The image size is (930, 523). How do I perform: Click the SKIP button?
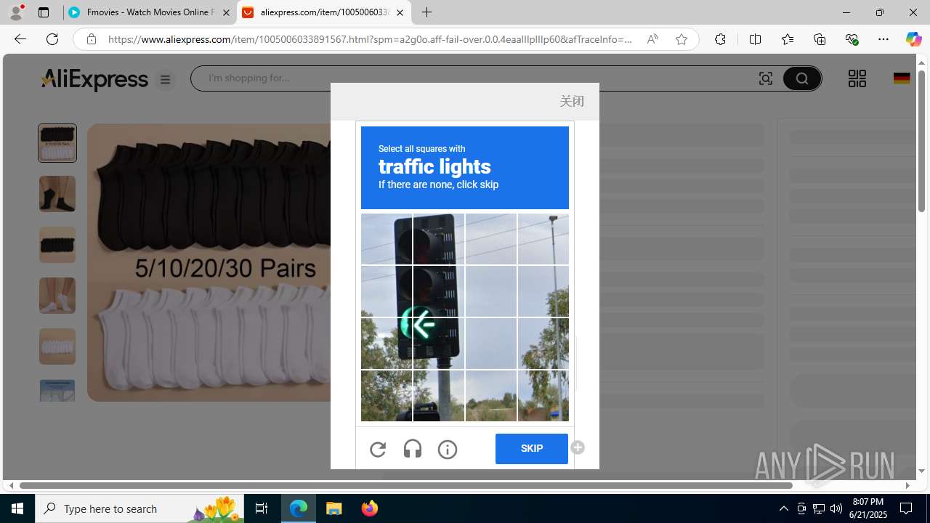pyautogui.click(x=532, y=449)
